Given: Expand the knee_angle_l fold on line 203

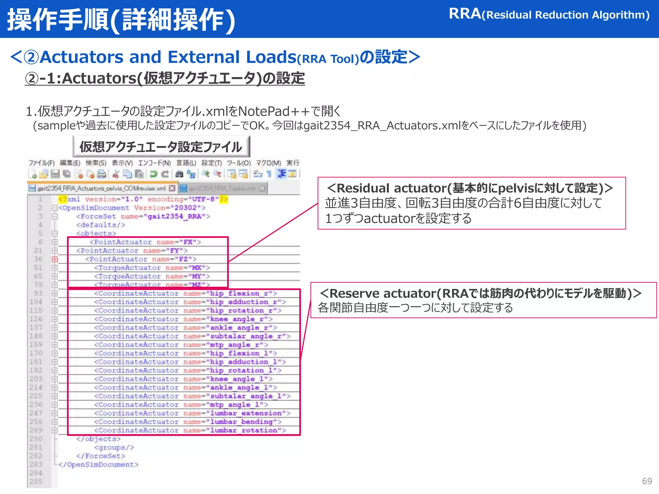Looking at the screenshot, I should pyautogui.click(x=55, y=379).
